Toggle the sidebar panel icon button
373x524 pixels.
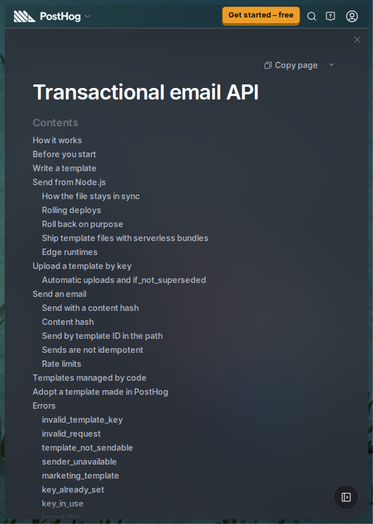(x=346, y=497)
